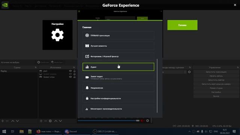Open transition properties gear in OBS
This screenshot has height=135, width=240.
[189, 72]
